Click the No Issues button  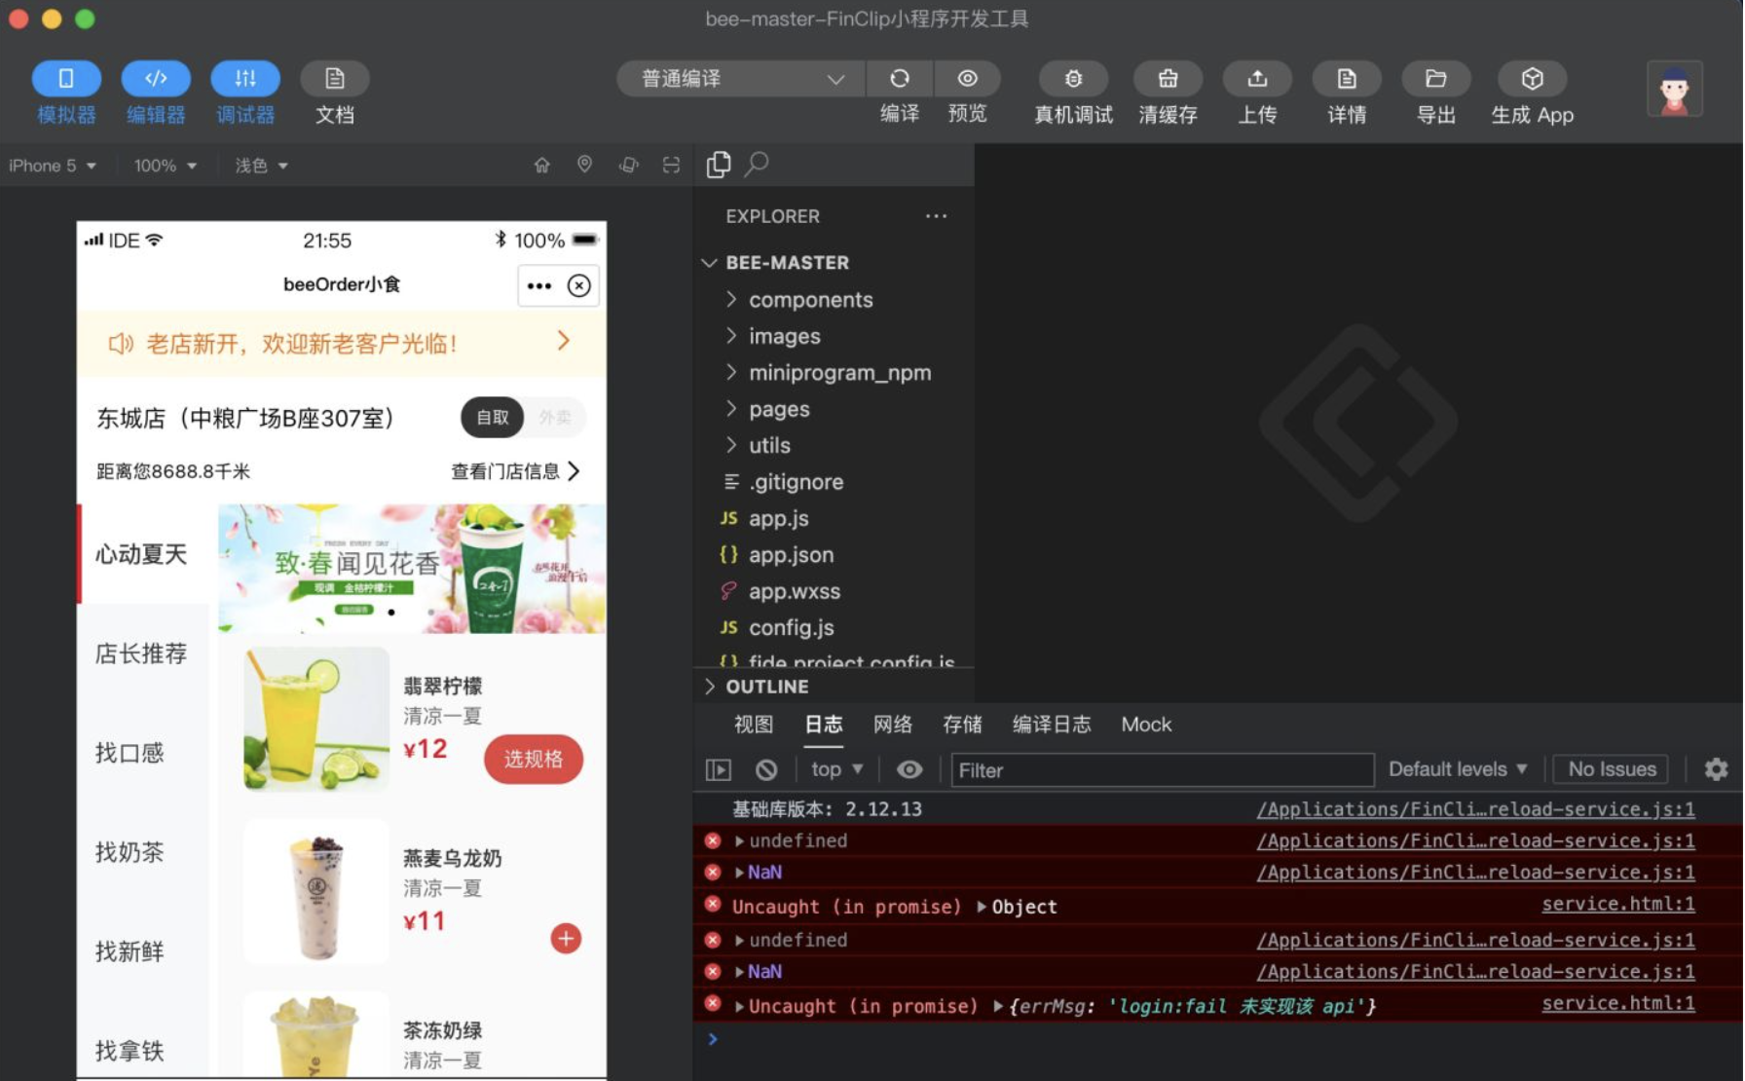tap(1612, 769)
